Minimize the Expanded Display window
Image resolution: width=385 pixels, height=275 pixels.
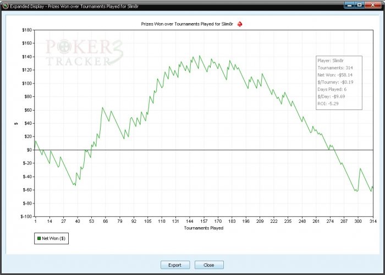pyautogui.click(x=349, y=5)
